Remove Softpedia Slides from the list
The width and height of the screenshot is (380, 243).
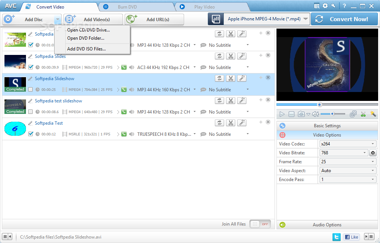click(x=268, y=55)
